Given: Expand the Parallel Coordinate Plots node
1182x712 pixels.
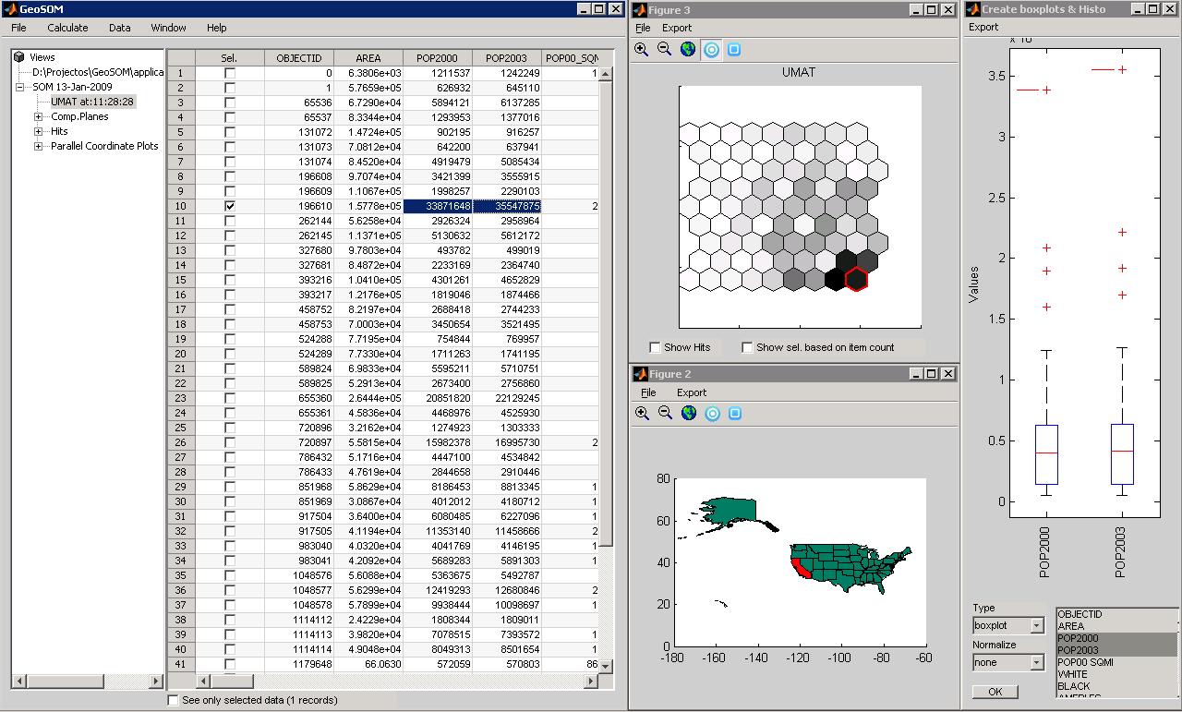Looking at the screenshot, I should coord(38,146).
